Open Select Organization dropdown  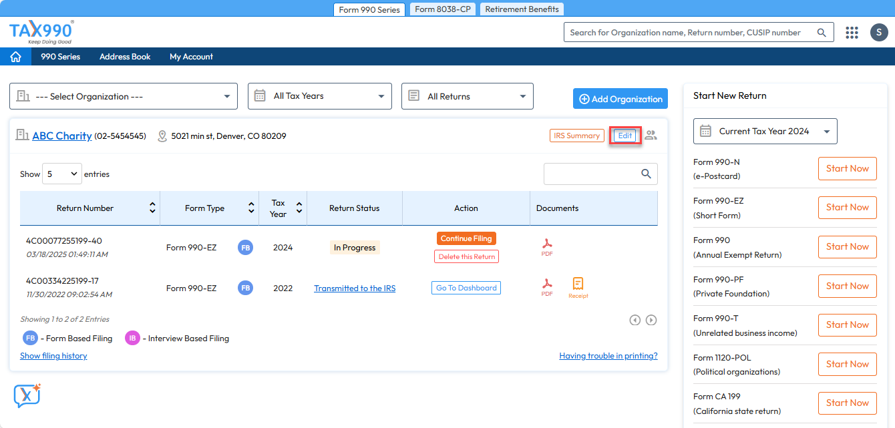(x=124, y=96)
